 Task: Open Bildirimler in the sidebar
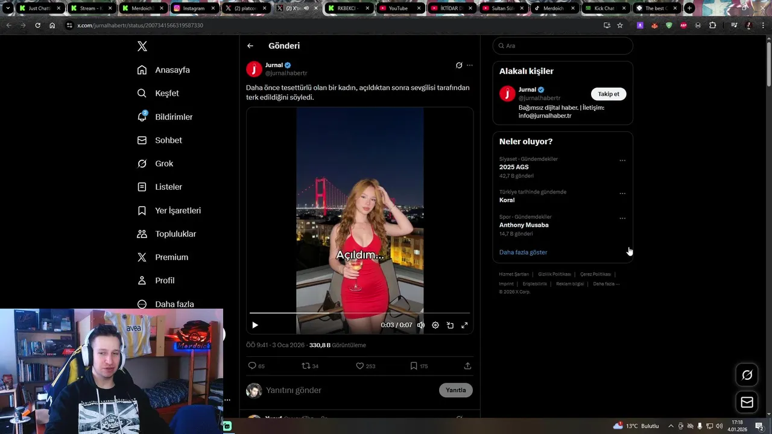pos(165,117)
